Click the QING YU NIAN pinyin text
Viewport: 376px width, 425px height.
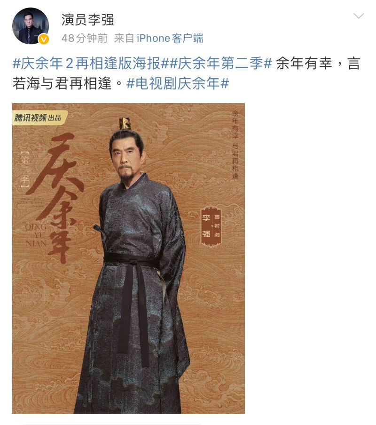coord(36,235)
